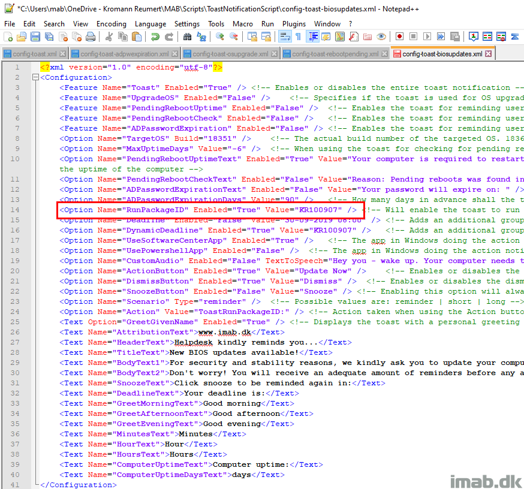Switch to the config-toast-rebootpending.xml tab
524x489 pixels.
point(335,54)
